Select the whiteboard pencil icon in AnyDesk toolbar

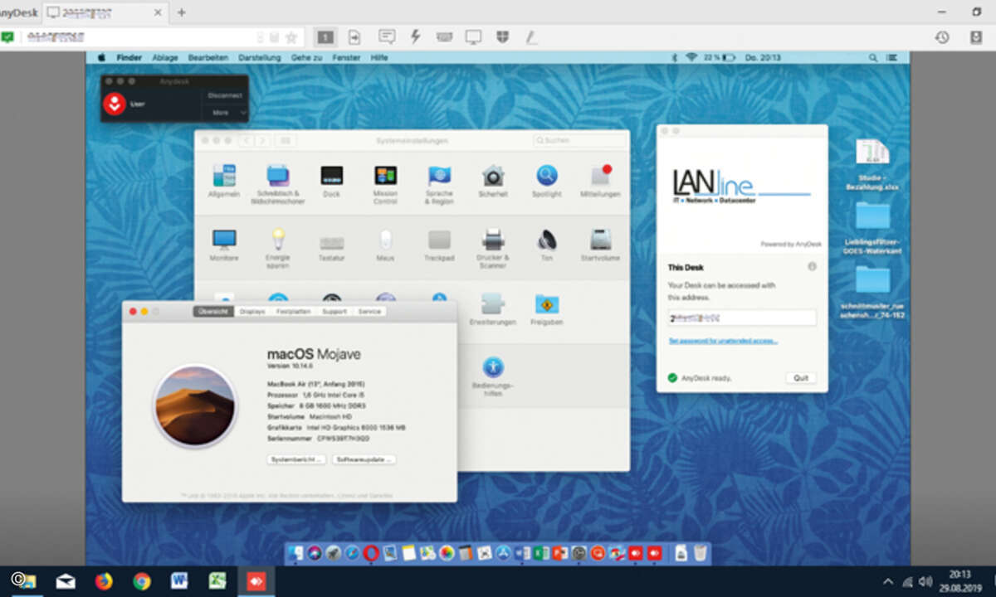(x=530, y=37)
